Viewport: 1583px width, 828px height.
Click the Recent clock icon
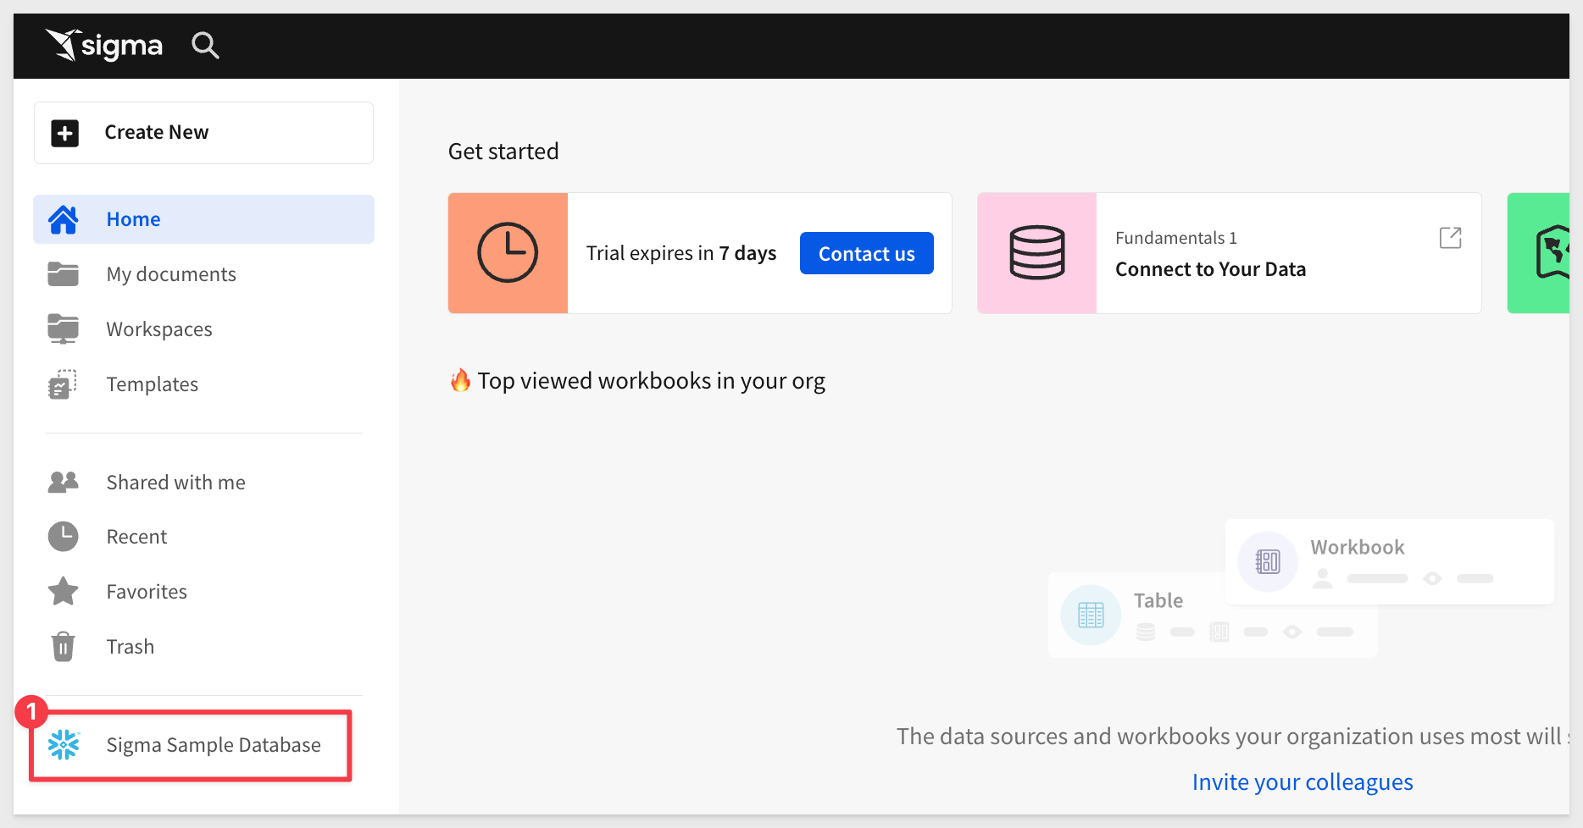click(64, 537)
